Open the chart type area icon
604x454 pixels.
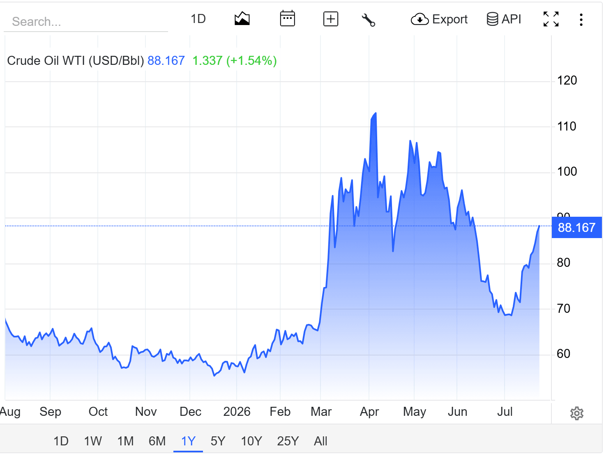pos(242,19)
